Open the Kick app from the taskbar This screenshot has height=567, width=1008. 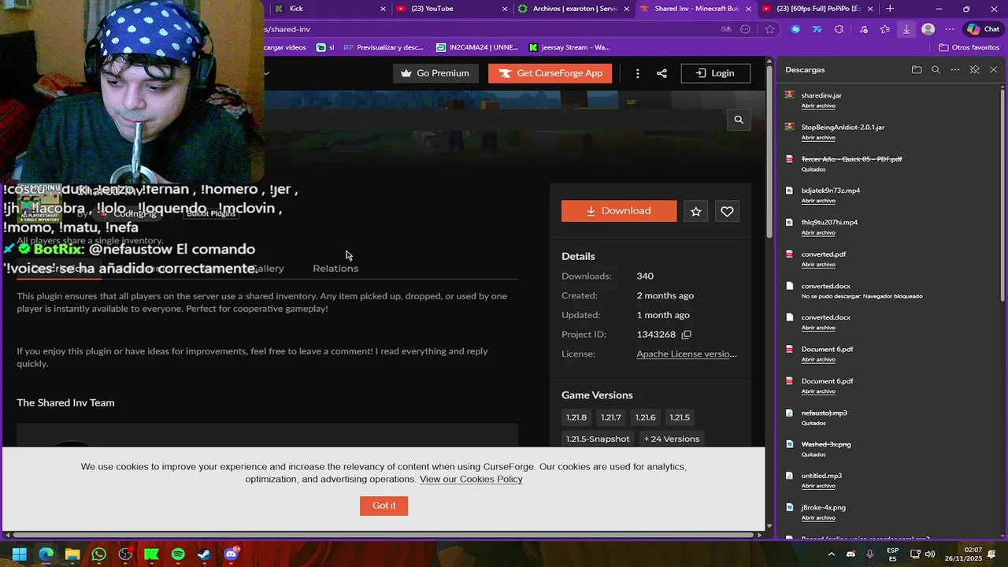coord(151,554)
